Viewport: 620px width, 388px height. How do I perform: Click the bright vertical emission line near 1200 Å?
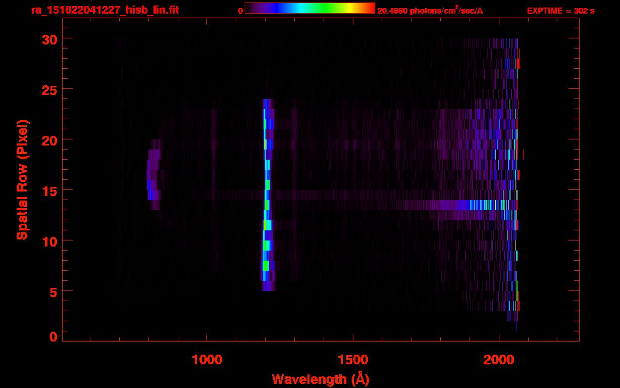268,195
